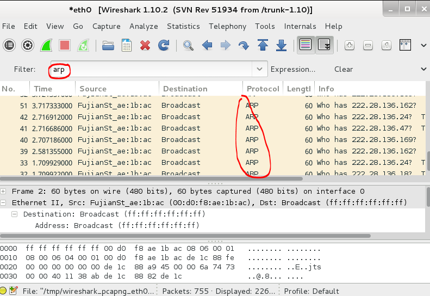
Task: Jump to the last packet
Action: (x=281, y=45)
